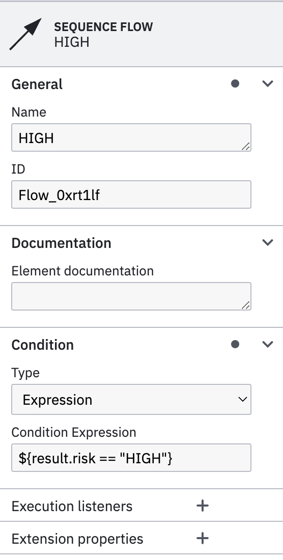Click the Extension properties group label

(77, 539)
